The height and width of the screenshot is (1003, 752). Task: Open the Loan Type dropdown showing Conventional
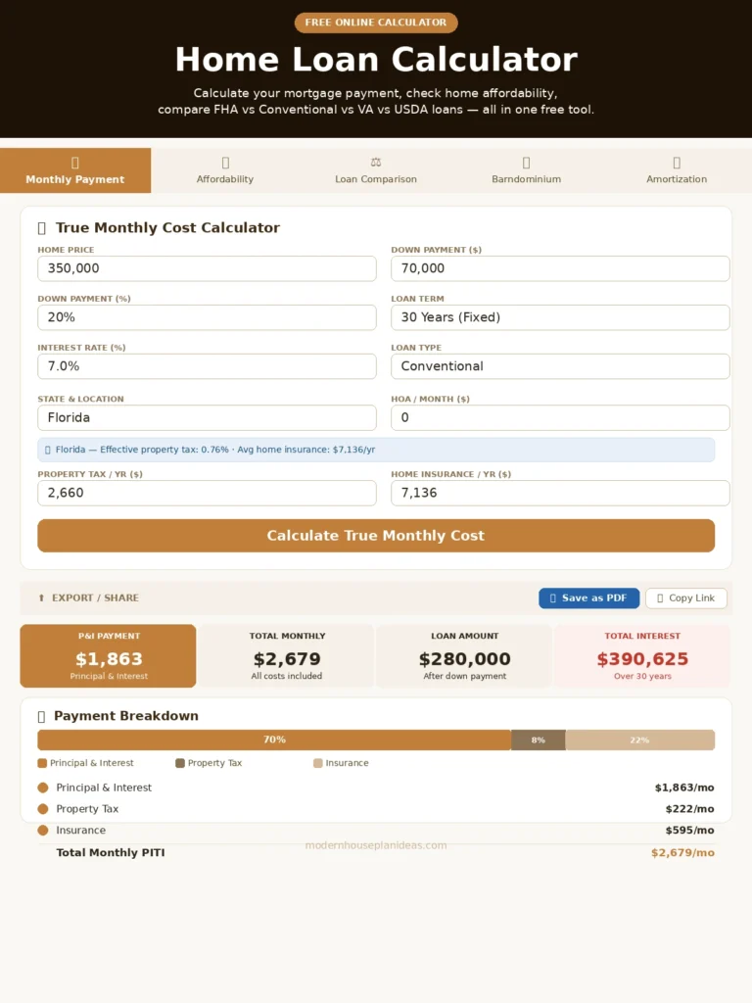[x=560, y=366]
